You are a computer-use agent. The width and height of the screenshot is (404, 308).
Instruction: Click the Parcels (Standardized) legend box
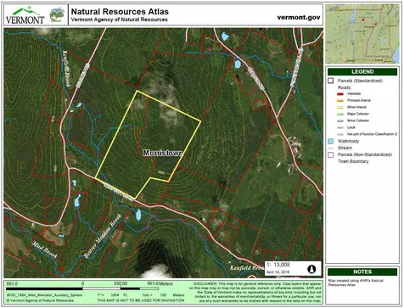(x=331, y=81)
